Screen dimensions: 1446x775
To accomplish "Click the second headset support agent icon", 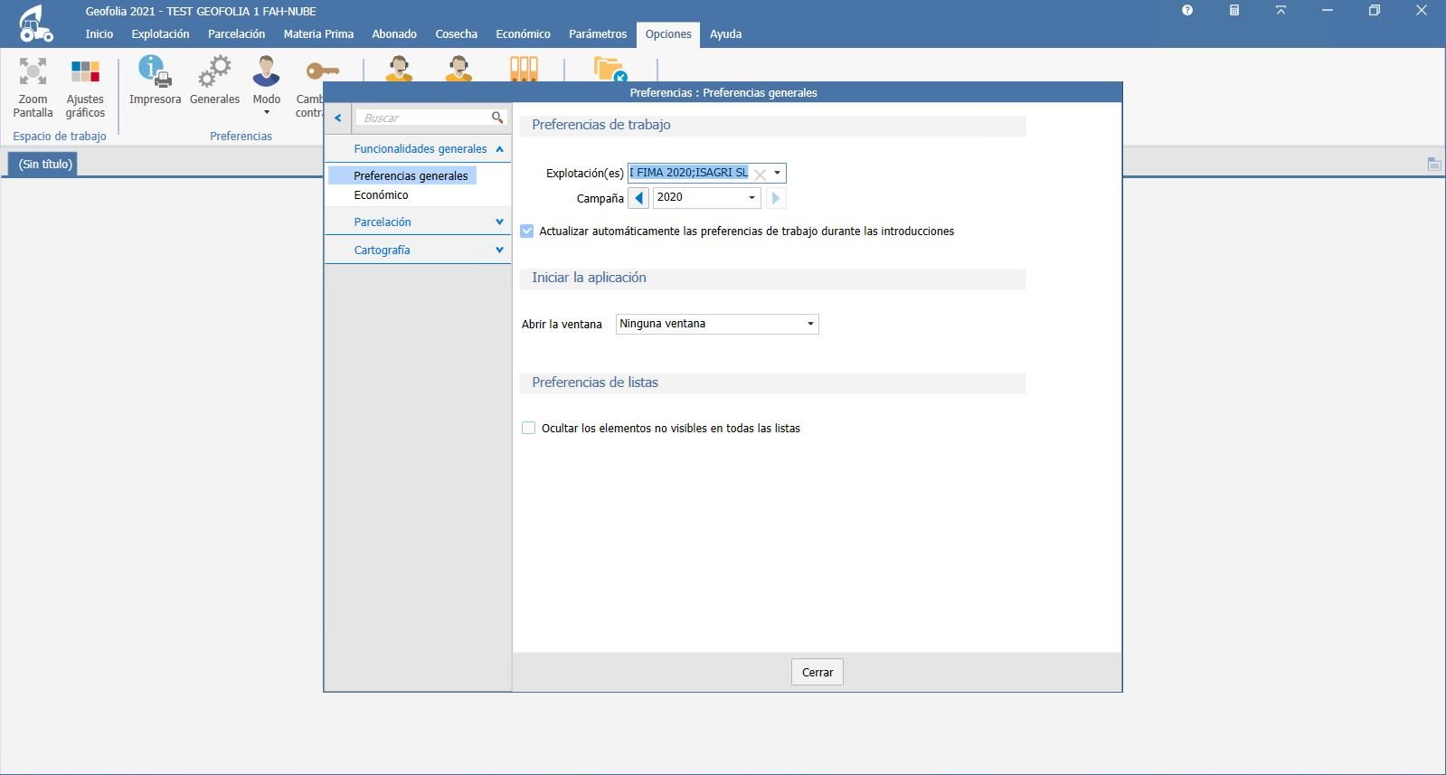I will (x=458, y=70).
